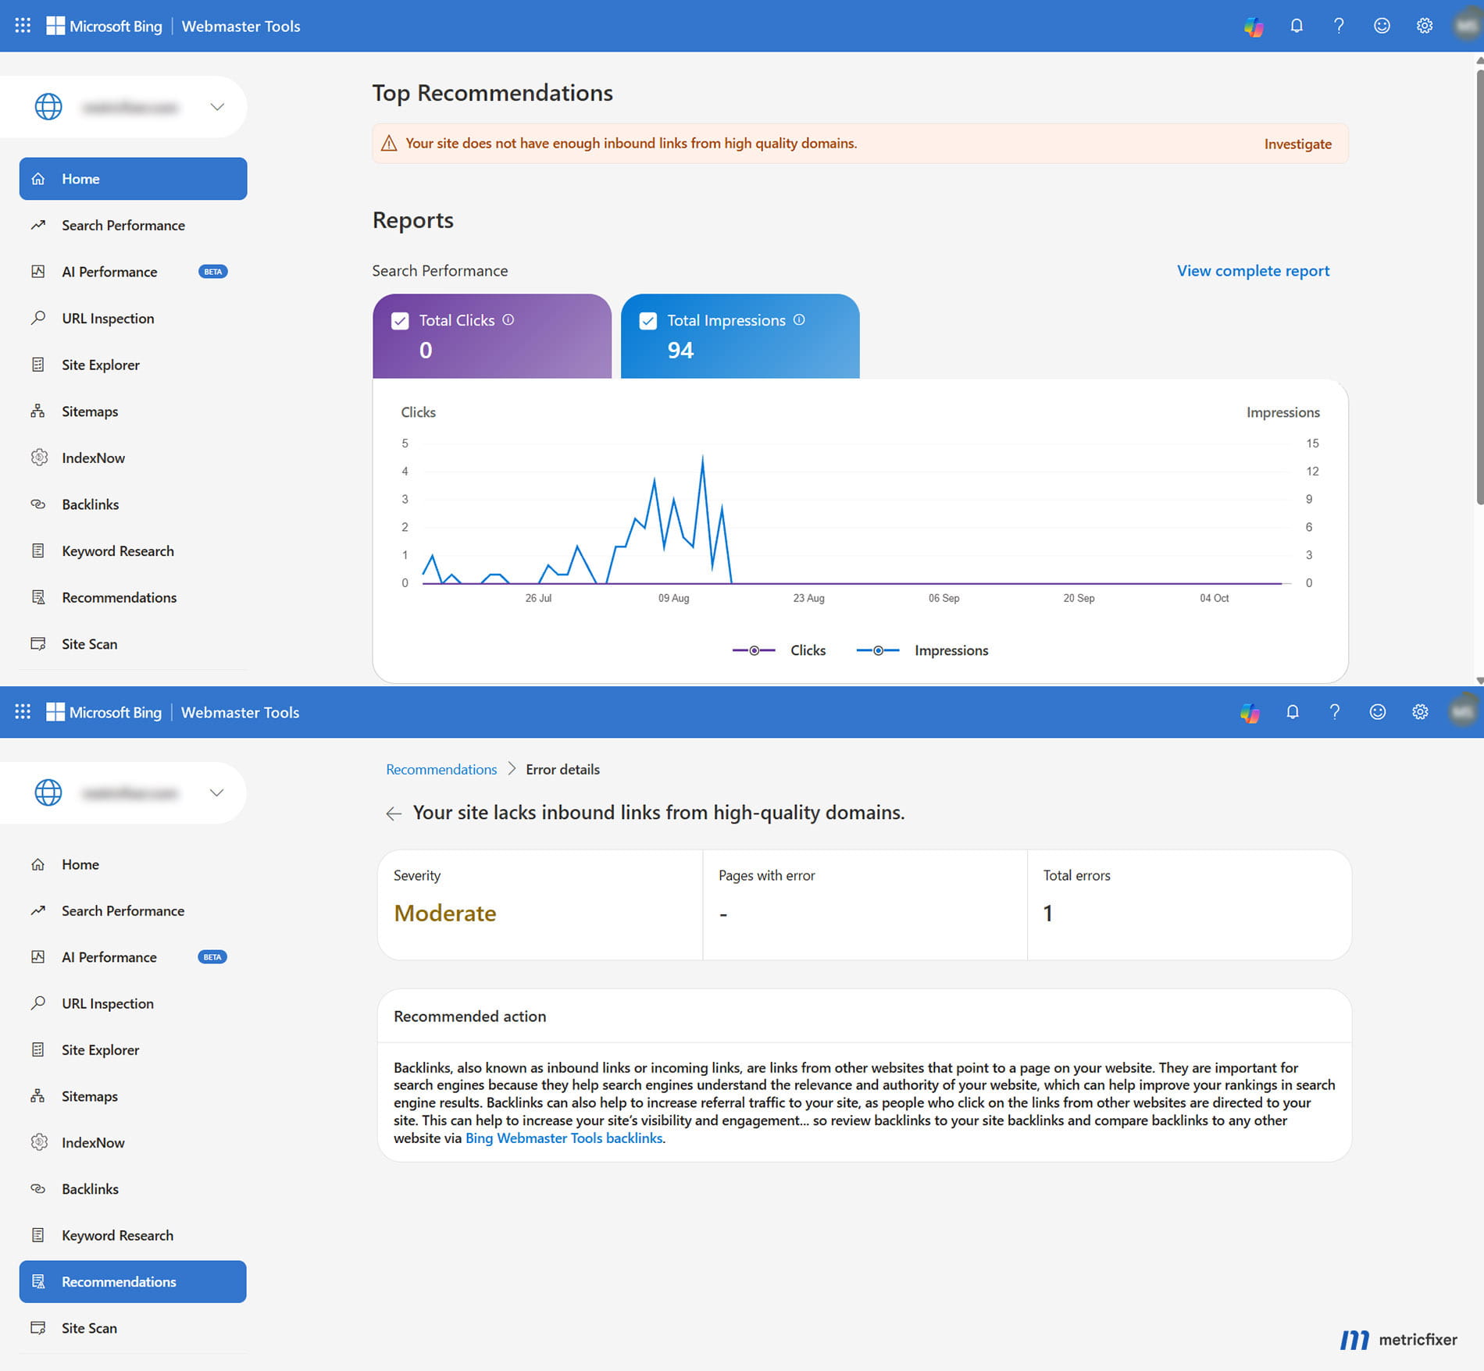Open Search Performance in the Home dashboard sidebar
Image resolution: width=1484 pixels, height=1371 pixels.
(133, 225)
